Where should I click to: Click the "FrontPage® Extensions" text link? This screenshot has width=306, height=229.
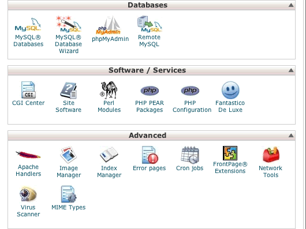[230, 168]
